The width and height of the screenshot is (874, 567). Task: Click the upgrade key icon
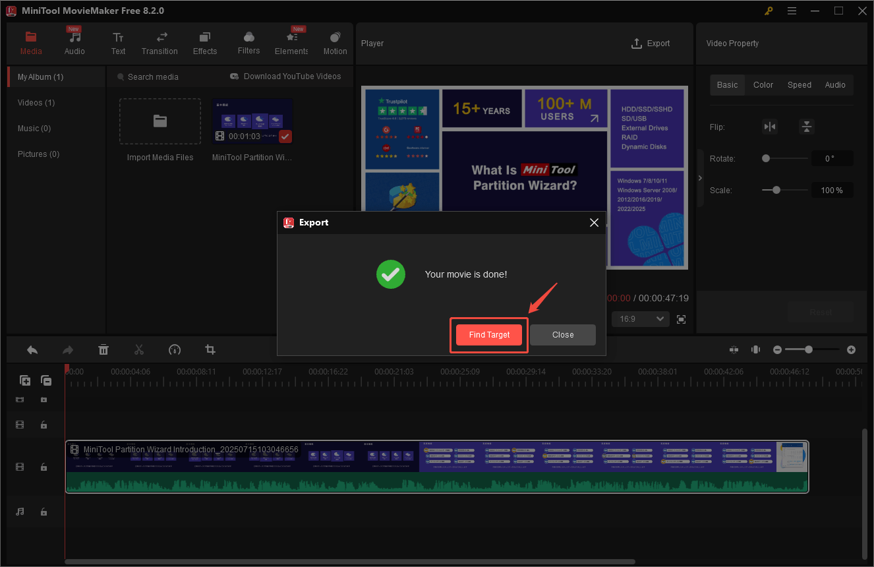tap(769, 11)
